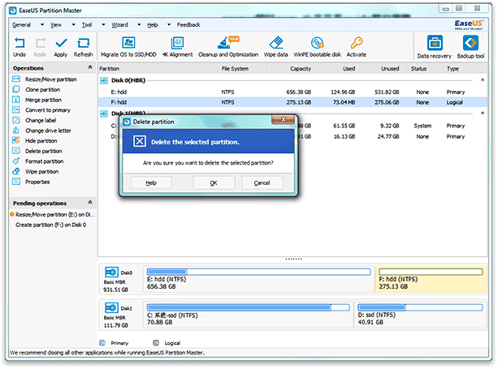Expand dropdown arrow next to Tool
Viewport: 498px width, 369px height.
(103, 24)
